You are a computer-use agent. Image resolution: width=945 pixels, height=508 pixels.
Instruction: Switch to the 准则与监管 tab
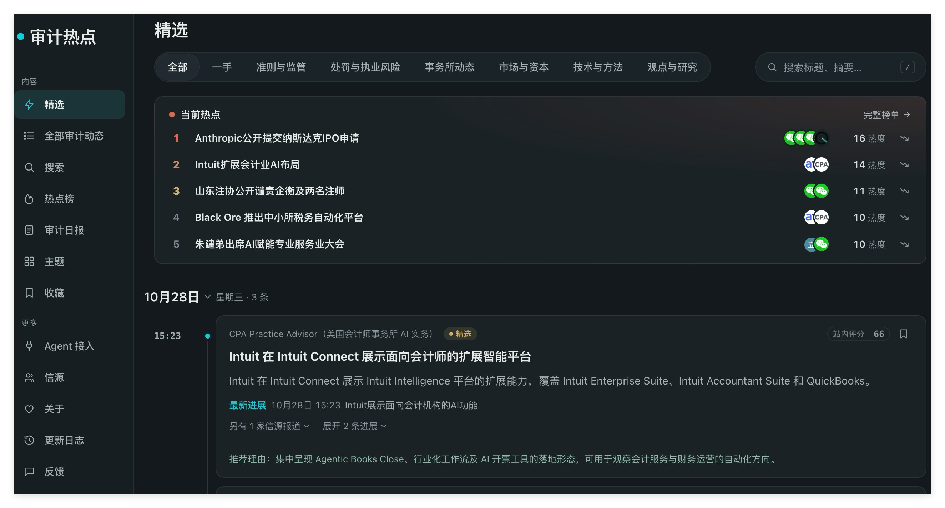tap(281, 67)
